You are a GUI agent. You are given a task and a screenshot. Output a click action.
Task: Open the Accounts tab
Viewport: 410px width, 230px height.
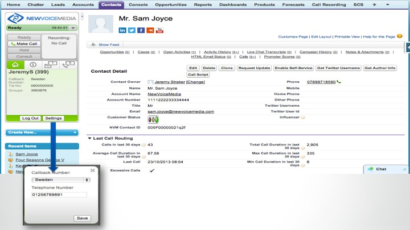(x=83, y=5)
